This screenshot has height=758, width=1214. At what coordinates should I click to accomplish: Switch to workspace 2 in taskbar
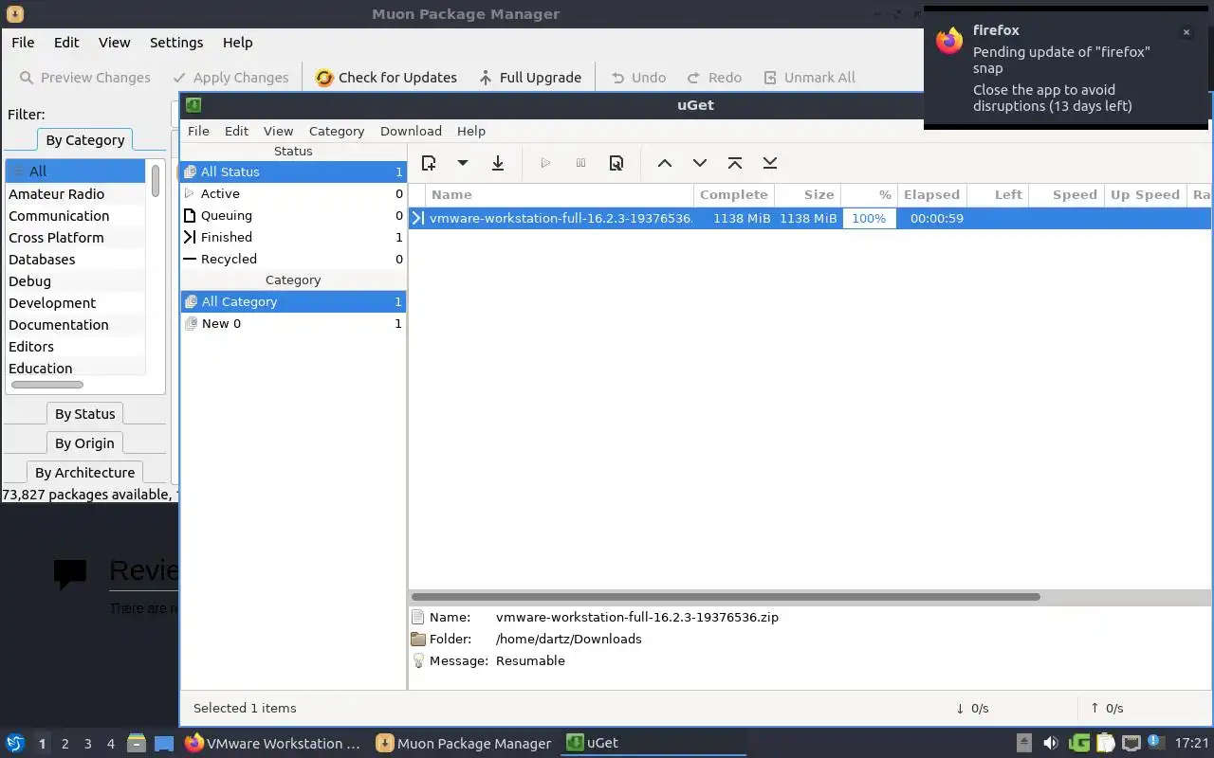click(64, 744)
